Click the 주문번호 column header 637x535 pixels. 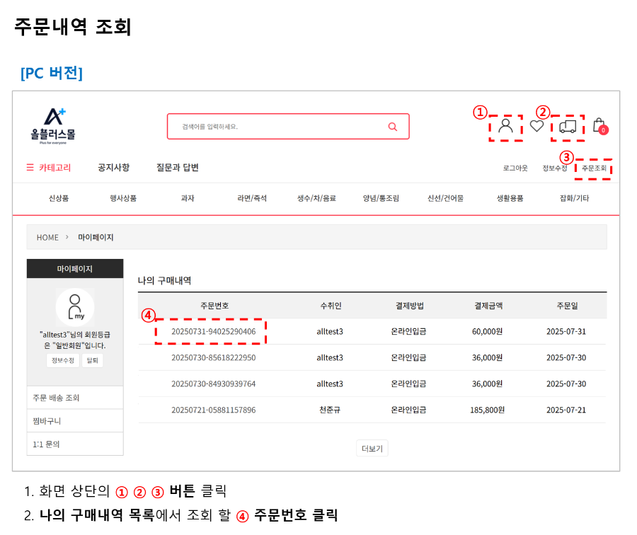(x=214, y=306)
